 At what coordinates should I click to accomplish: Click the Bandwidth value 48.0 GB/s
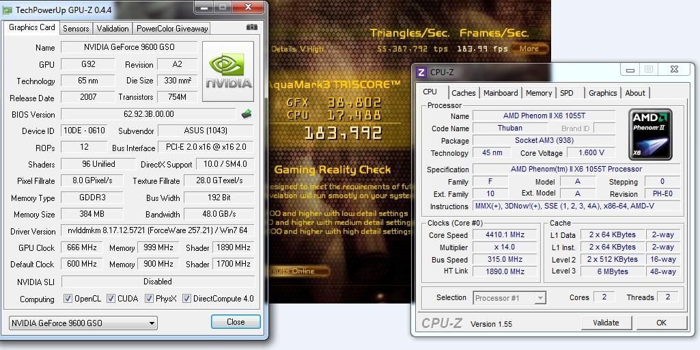[x=219, y=214]
